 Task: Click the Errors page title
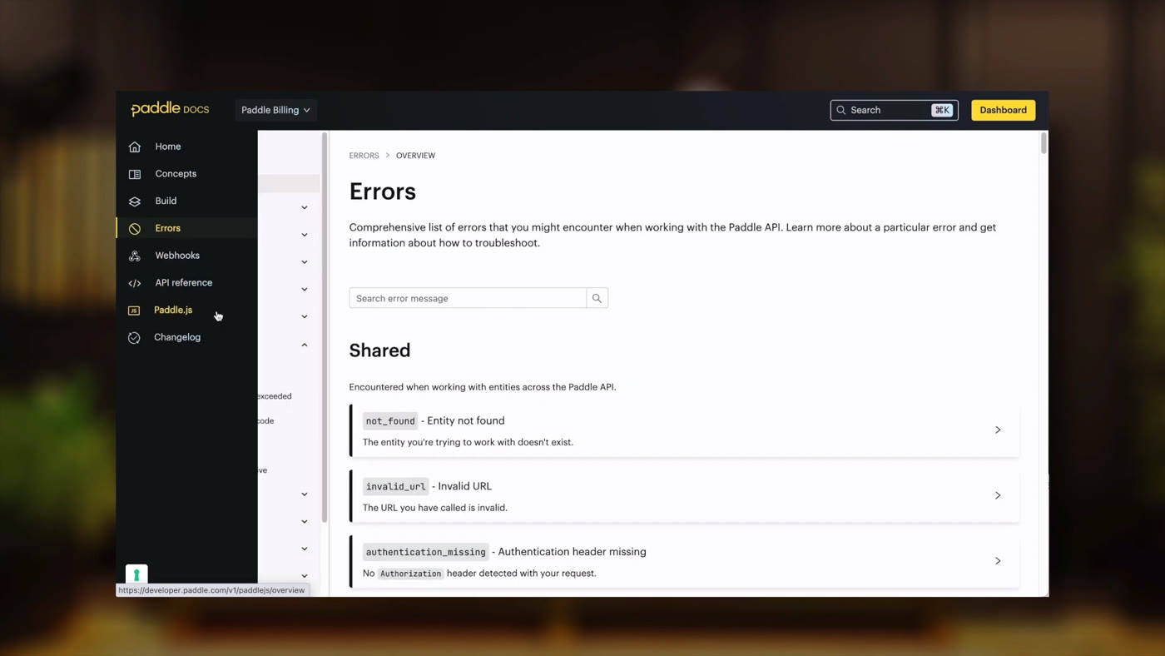click(x=383, y=191)
